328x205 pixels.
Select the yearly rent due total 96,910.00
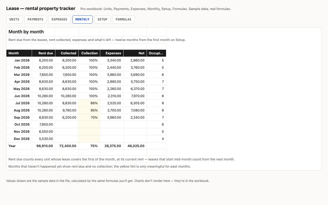pyautogui.click(x=44, y=146)
